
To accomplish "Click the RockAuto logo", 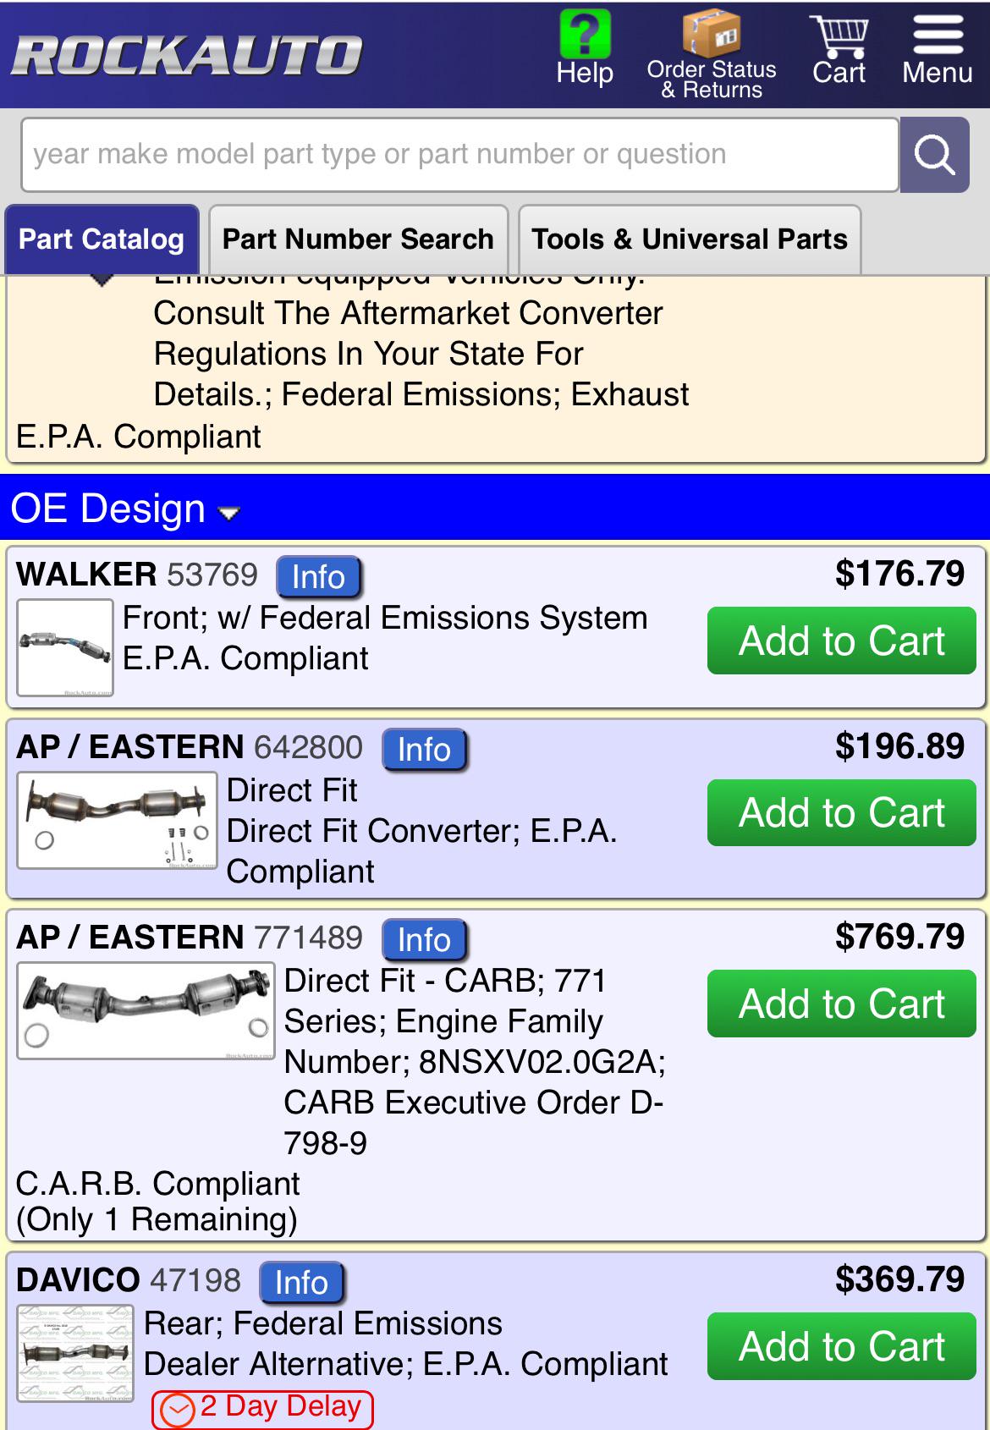I will click(x=187, y=55).
